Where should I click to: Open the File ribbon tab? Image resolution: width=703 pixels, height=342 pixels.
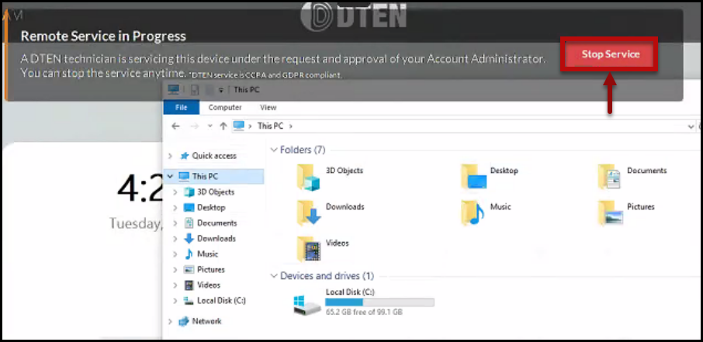point(181,108)
